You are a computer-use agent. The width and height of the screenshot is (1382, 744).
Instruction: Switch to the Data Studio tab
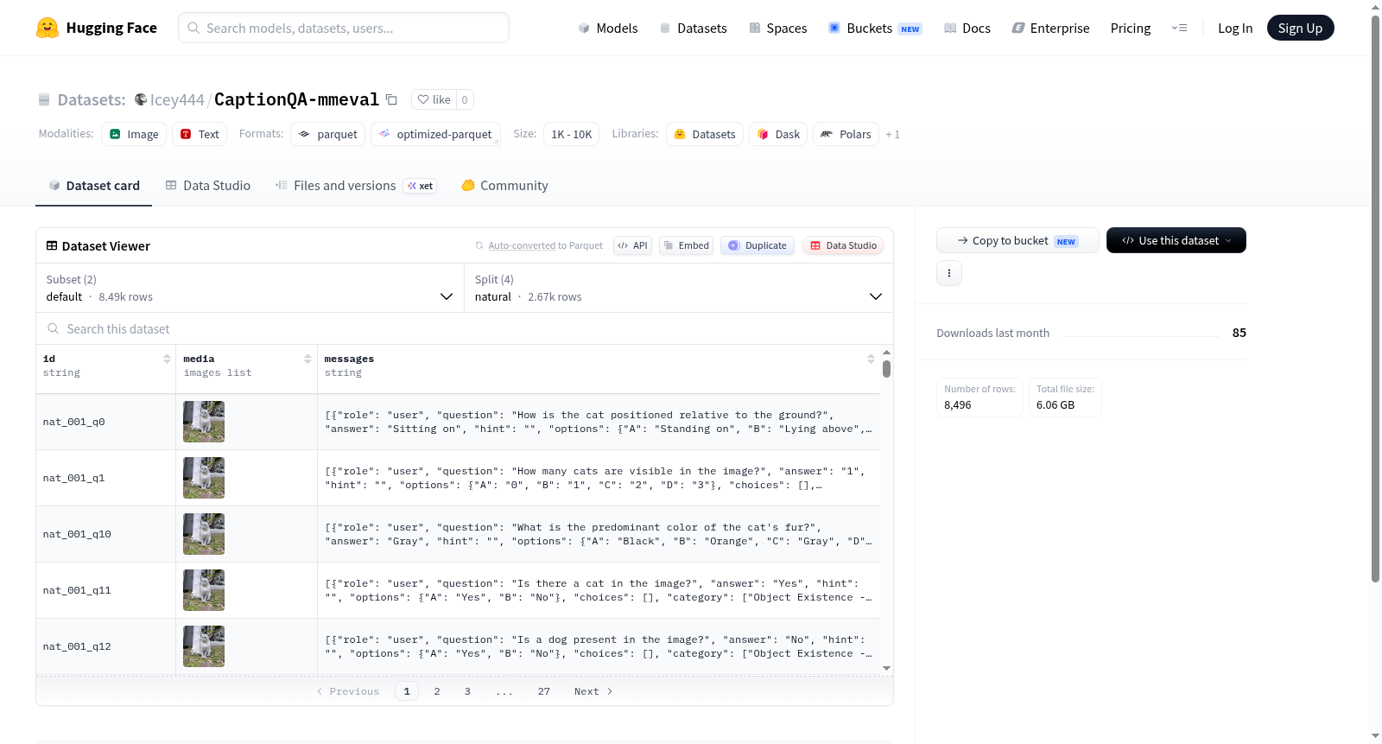tap(208, 186)
